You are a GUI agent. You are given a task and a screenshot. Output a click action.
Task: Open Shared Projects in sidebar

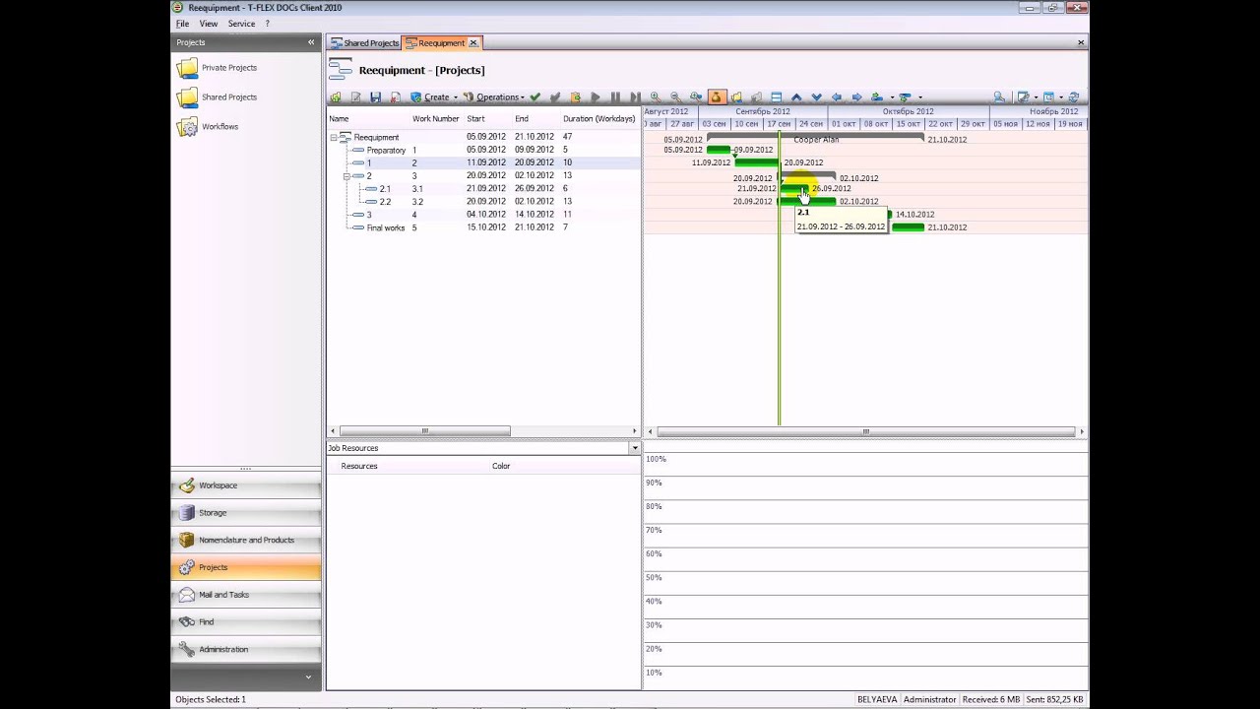click(219, 97)
